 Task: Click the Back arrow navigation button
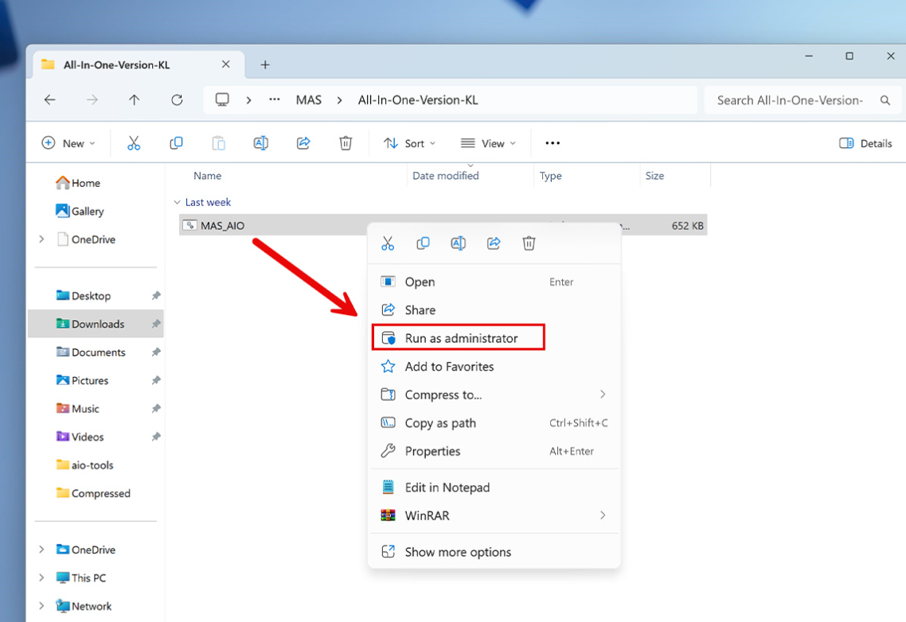[x=50, y=100]
